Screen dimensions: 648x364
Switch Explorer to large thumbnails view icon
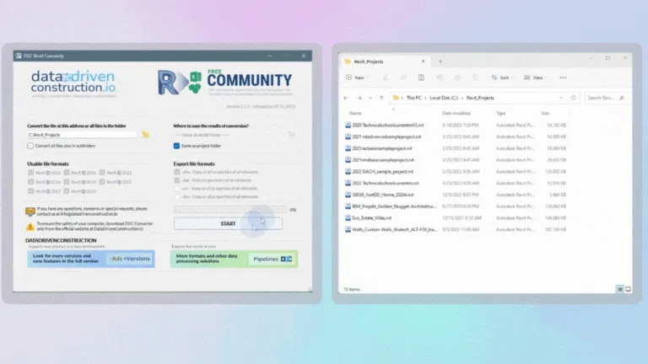pos(628,289)
